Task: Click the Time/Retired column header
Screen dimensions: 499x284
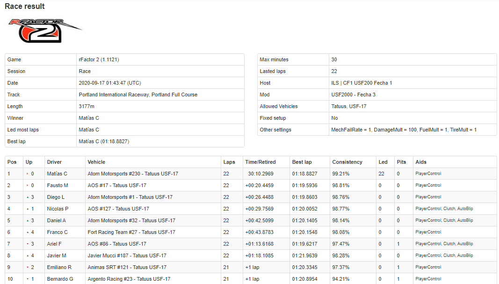Action: (260, 162)
